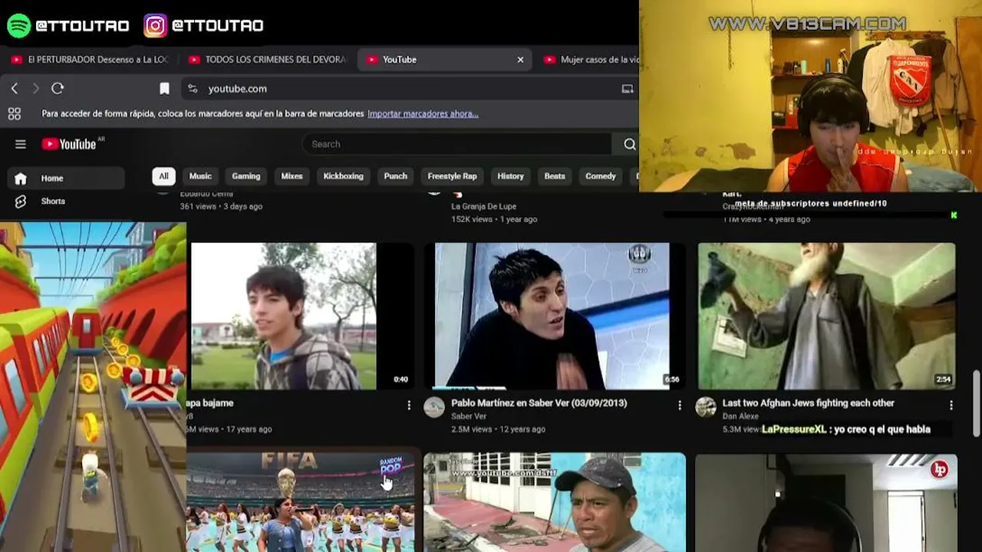
Task: Open the 'La Granja De Lupe' channel name
Action: tap(484, 206)
